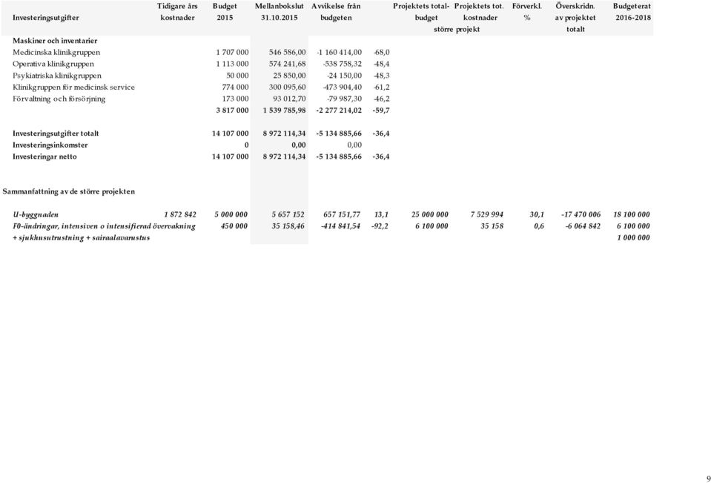Click U-byggnaden deviation 657 151,77
Image resolution: width=711 pixels, height=483 pixels.
[342, 214]
